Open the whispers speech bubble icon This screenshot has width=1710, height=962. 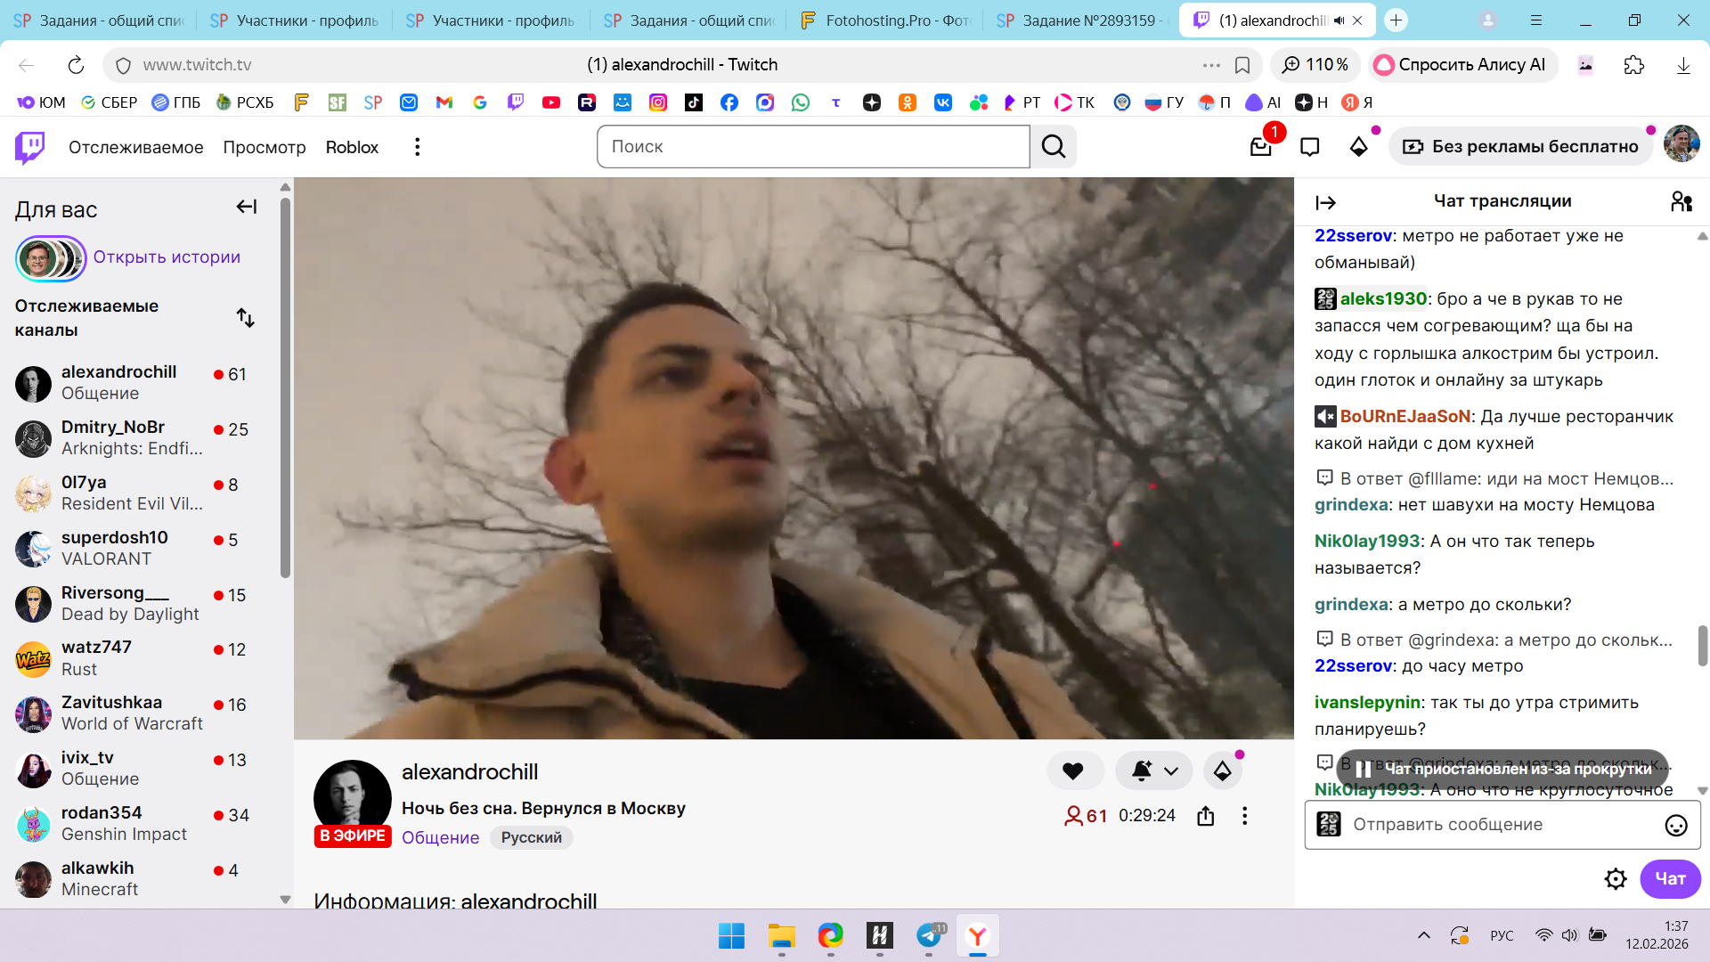pyautogui.click(x=1309, y=147)
